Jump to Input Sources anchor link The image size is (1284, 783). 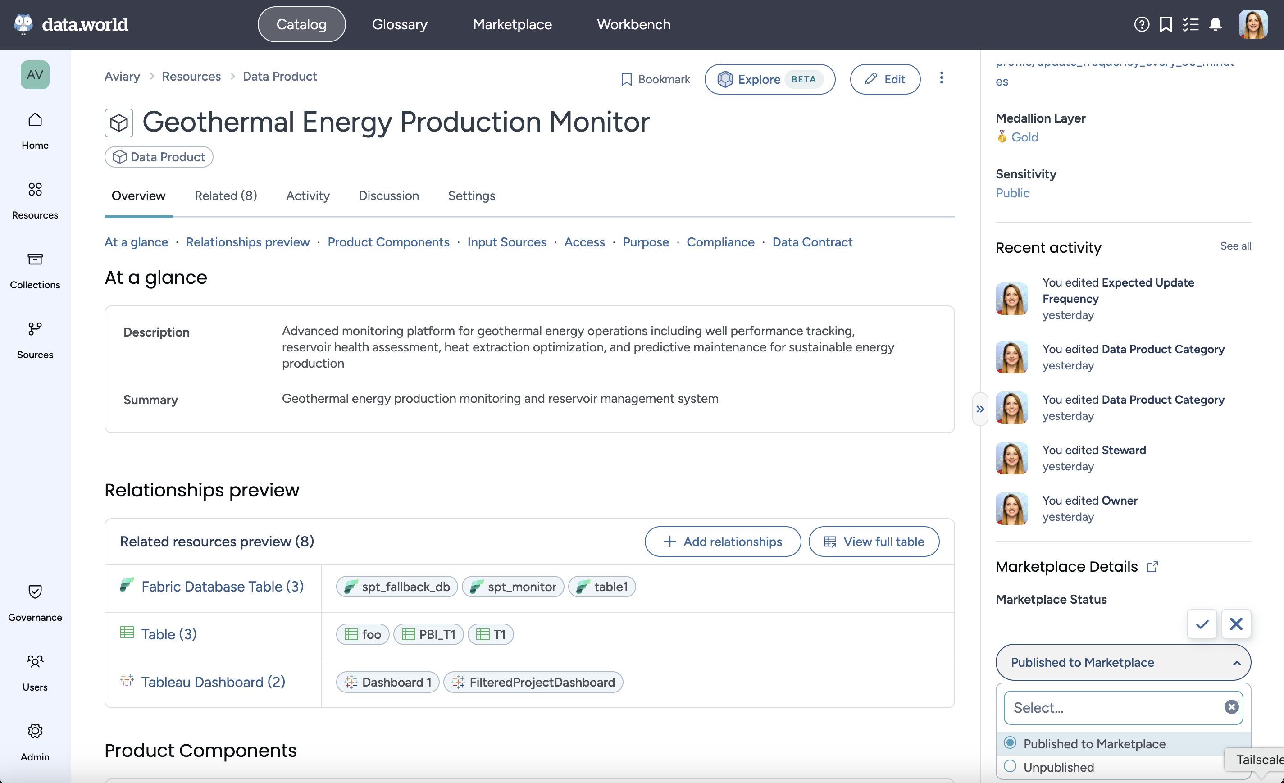tap(506, 242)
